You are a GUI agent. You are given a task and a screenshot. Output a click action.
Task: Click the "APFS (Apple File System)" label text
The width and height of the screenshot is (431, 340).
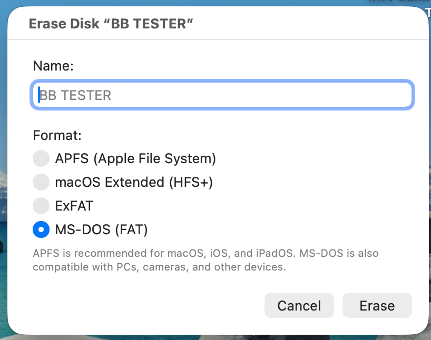(x=135, y=158)
